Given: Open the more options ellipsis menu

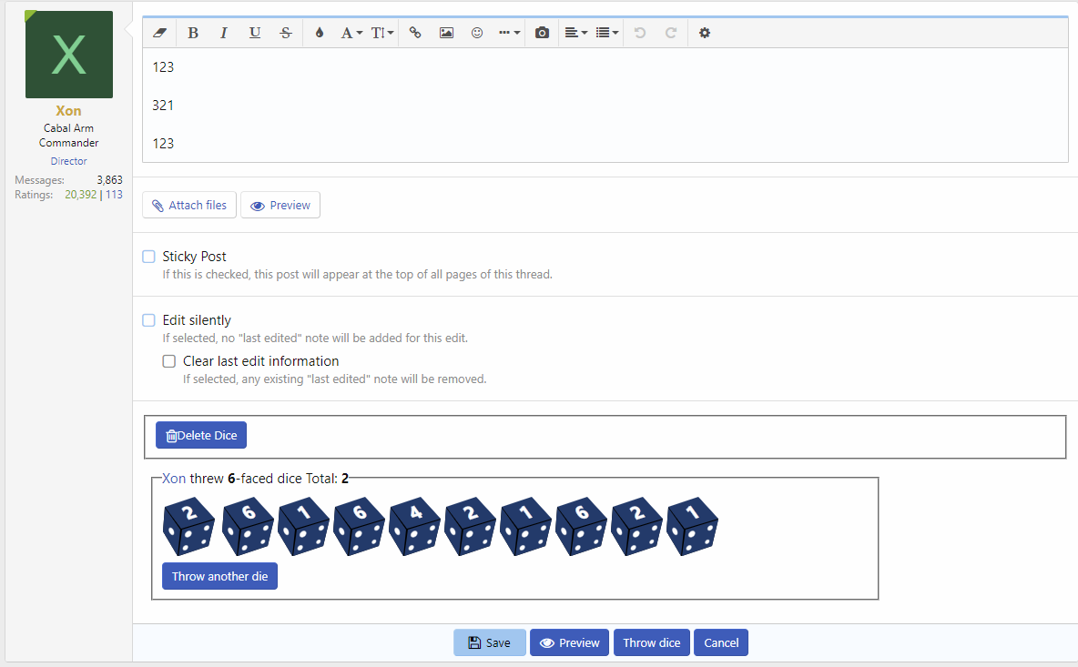Looking at the screenshot, I should pyautogui.click(x=509, y=33).
